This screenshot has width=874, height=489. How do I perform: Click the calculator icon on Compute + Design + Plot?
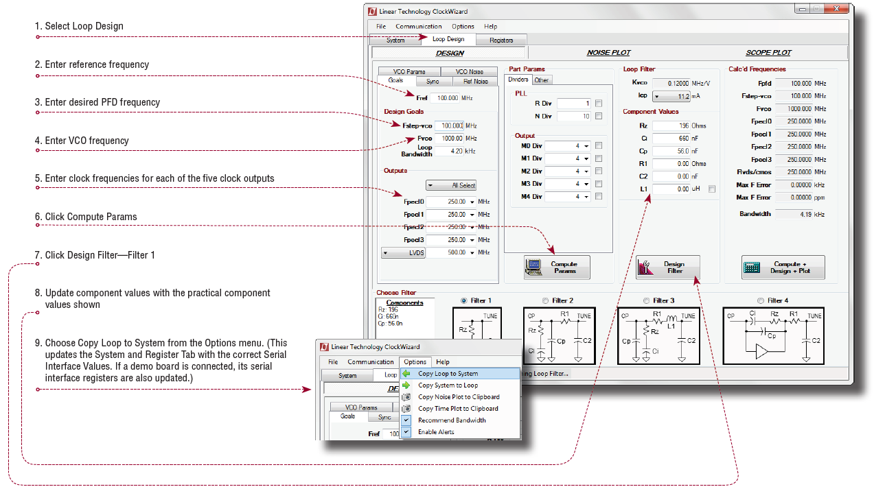[752, 267]
